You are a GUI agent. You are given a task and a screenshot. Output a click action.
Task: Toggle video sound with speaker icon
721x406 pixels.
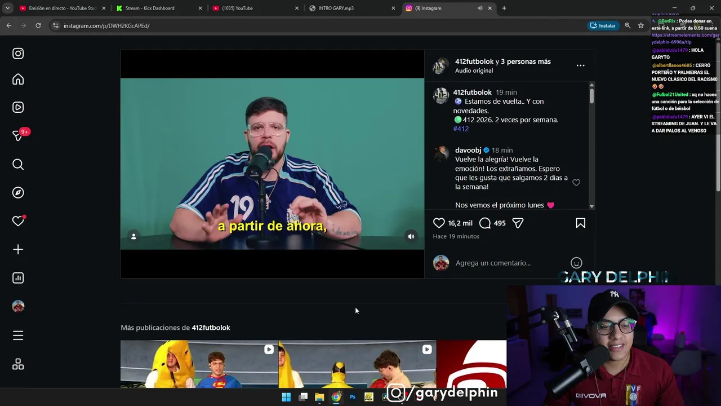click(411, 236)
